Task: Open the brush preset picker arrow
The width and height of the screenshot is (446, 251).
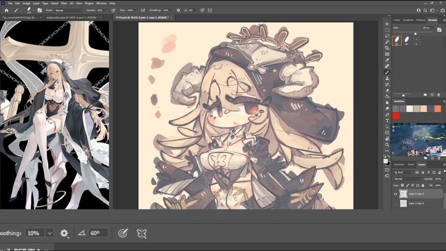Action: (33, 11)
